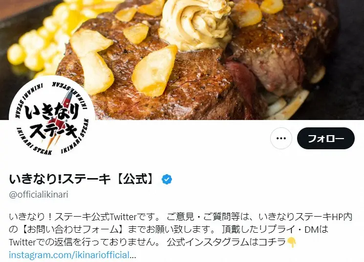Viewport: 364px width, 262px height.
Task: Click the blue verified badge icon
Action: pos(167,179)
